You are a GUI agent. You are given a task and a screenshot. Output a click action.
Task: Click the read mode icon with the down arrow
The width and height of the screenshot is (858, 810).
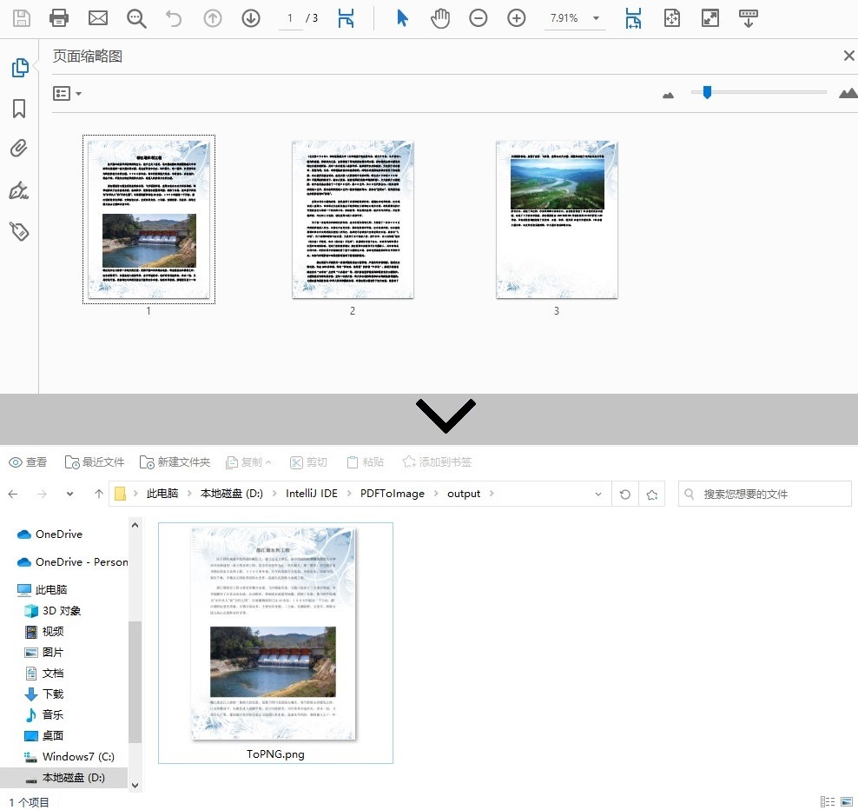(749, 18)
